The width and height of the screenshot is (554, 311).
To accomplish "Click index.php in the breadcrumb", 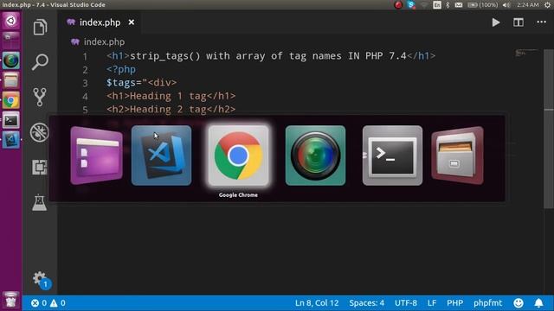I will pos(104,42).
